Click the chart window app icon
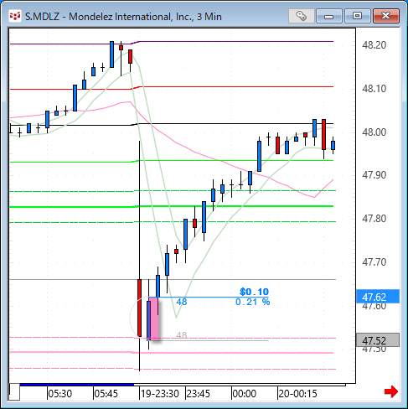Image resolution: width=408 pixels, height=409 pixels. point(15,16)
